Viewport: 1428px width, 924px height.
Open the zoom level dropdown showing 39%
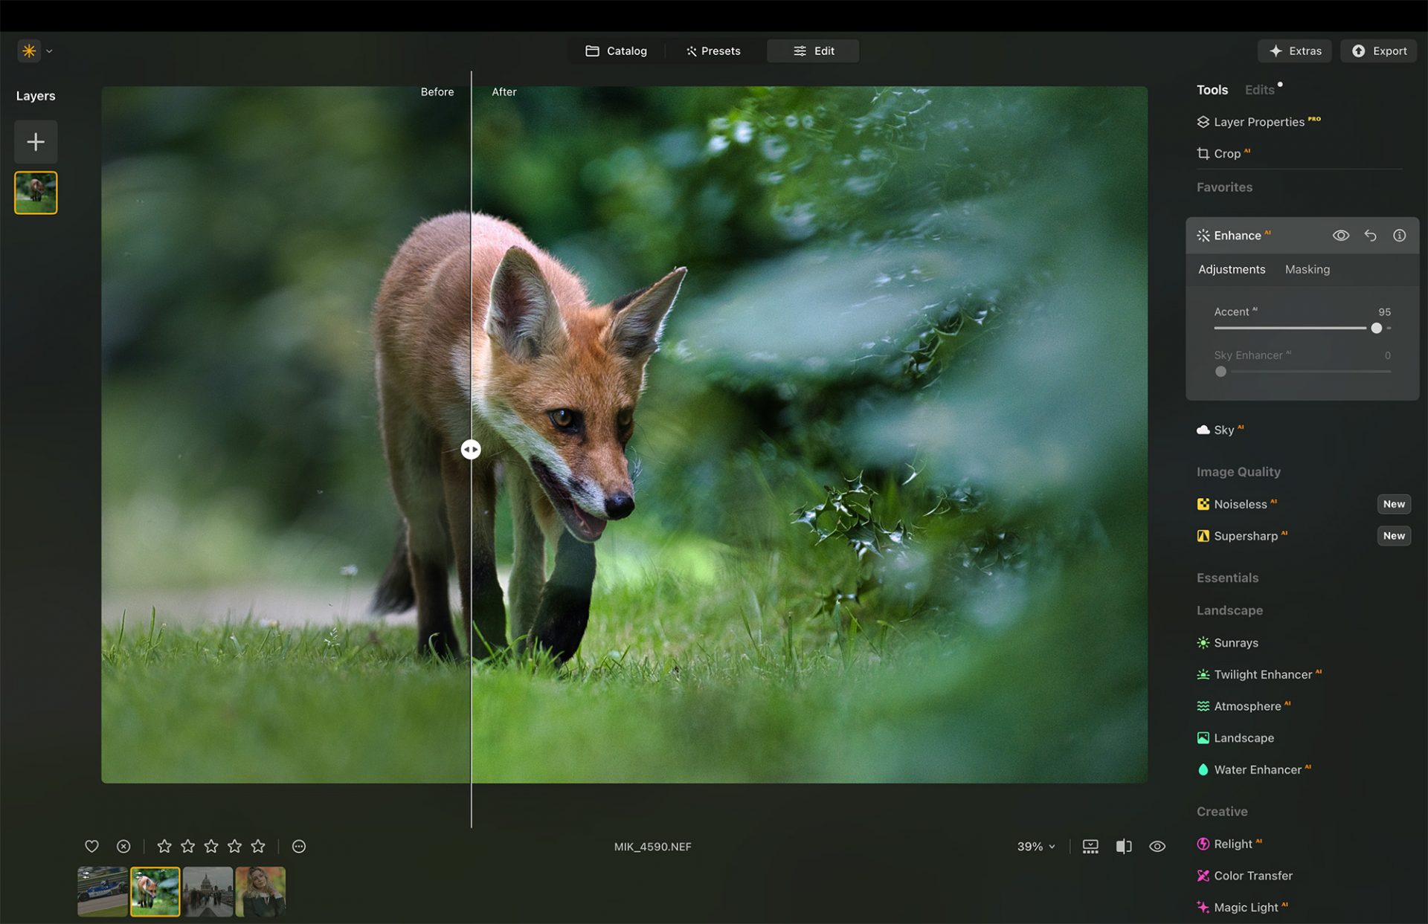click(x=1035, y=846)
